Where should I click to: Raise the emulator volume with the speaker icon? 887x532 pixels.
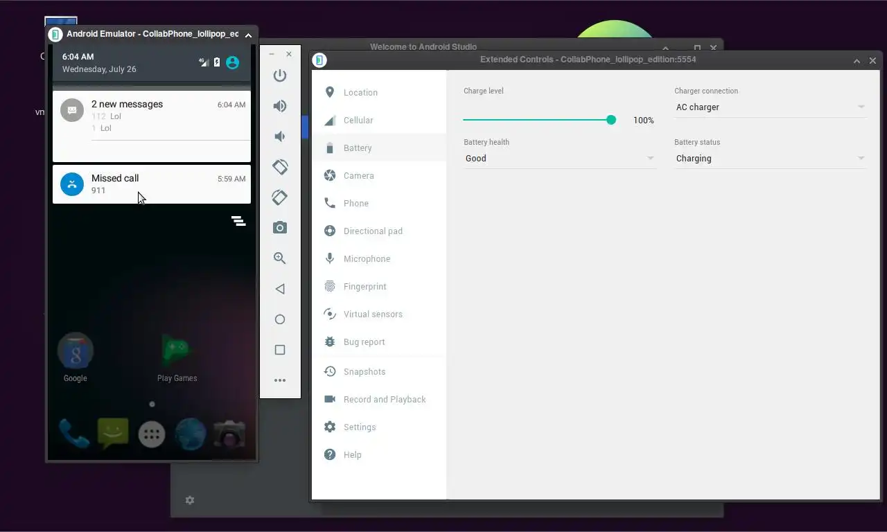pos(280,106)
